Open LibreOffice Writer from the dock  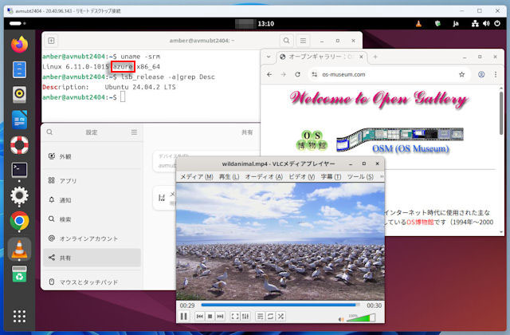19,120
